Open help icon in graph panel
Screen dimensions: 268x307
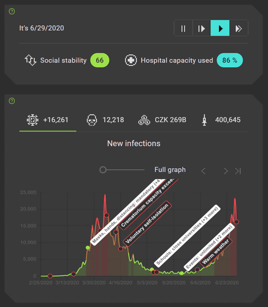[12, 101]
